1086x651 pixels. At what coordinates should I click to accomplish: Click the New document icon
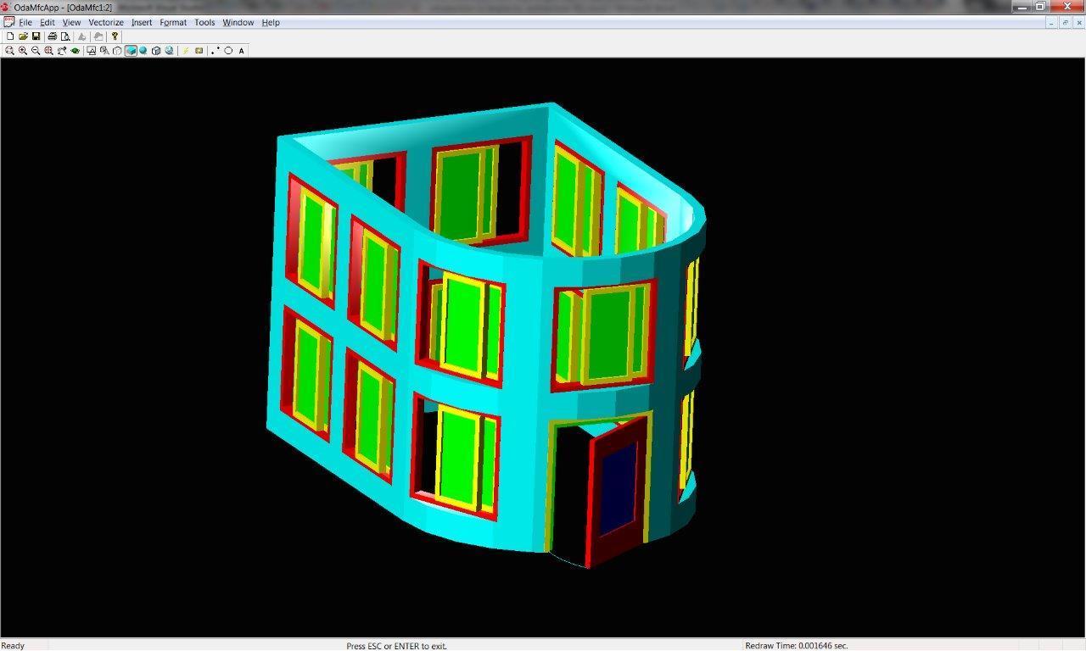tap(10, 36)
